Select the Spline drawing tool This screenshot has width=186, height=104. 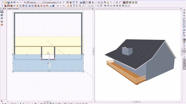tap(95, 6)
